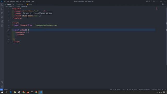This screenshot has height=94, width=167.
Task: Click the customize layout icon in title bar
Action: pos(154,1)
